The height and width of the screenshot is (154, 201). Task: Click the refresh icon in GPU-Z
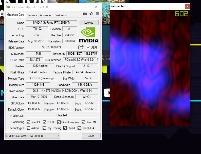[91, 14]
